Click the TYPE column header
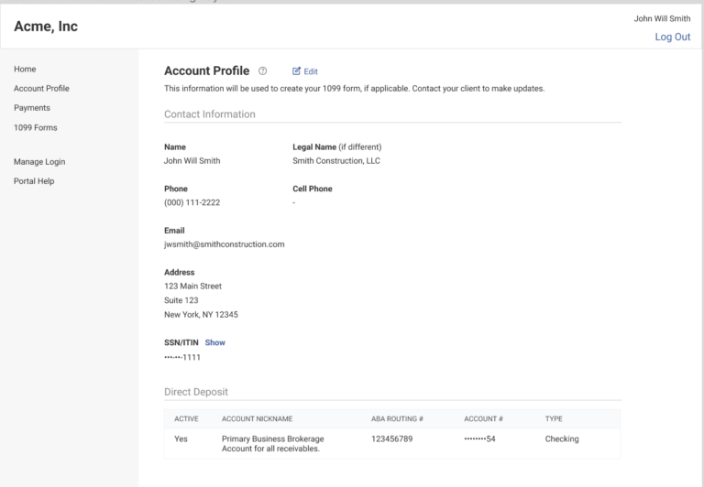Viewport: 704px width, 487px height. [x=554, y=419]
